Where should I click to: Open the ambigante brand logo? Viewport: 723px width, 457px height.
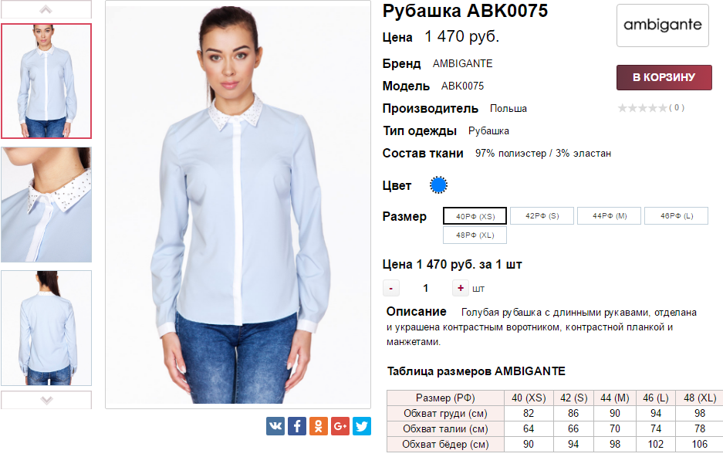pos(663,25)
